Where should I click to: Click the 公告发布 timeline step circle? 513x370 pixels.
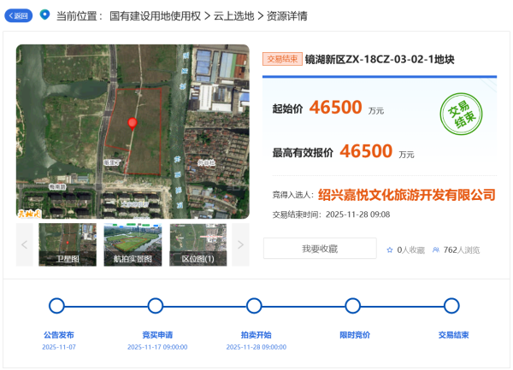[56, 306]
